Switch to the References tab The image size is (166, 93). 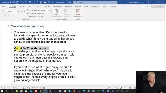pos(58,6)
